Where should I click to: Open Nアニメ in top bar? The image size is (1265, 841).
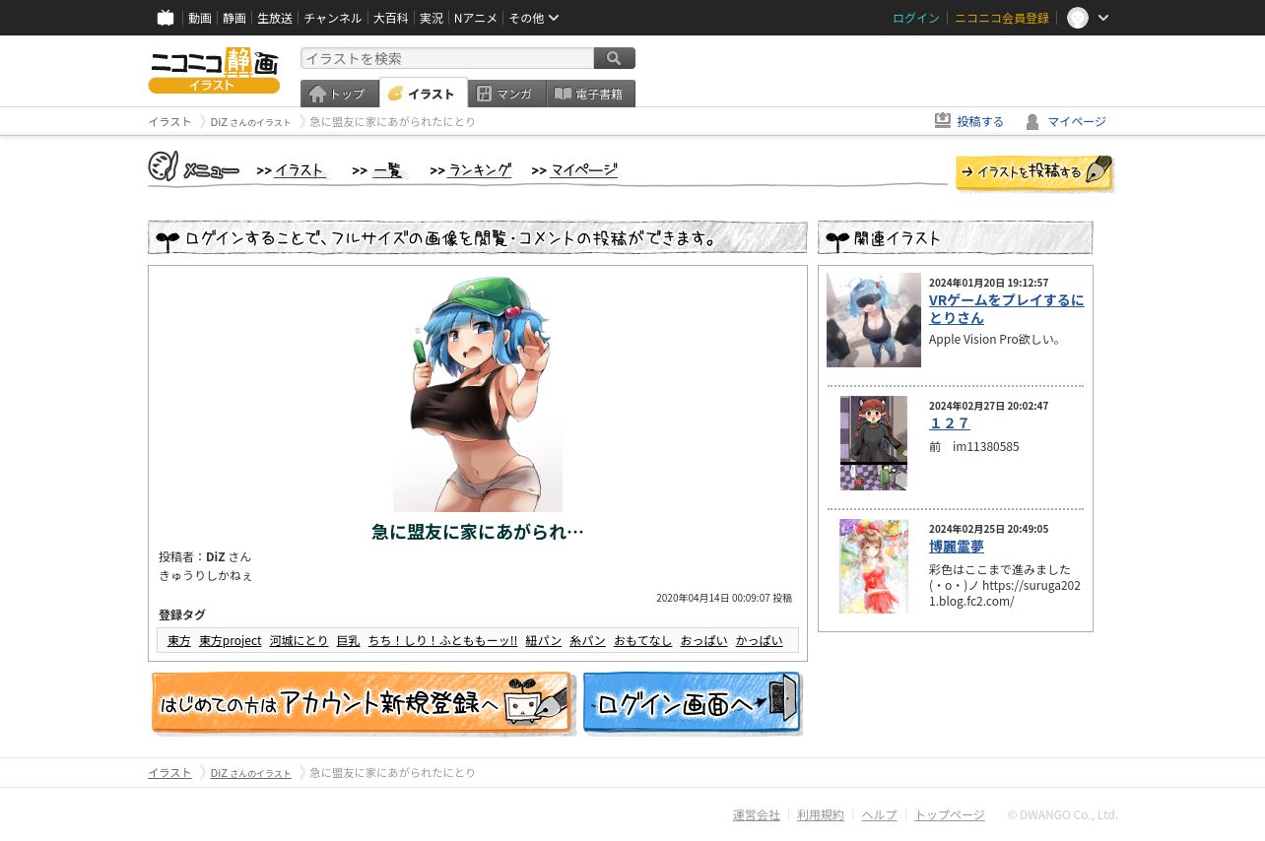tap(476, 18)
